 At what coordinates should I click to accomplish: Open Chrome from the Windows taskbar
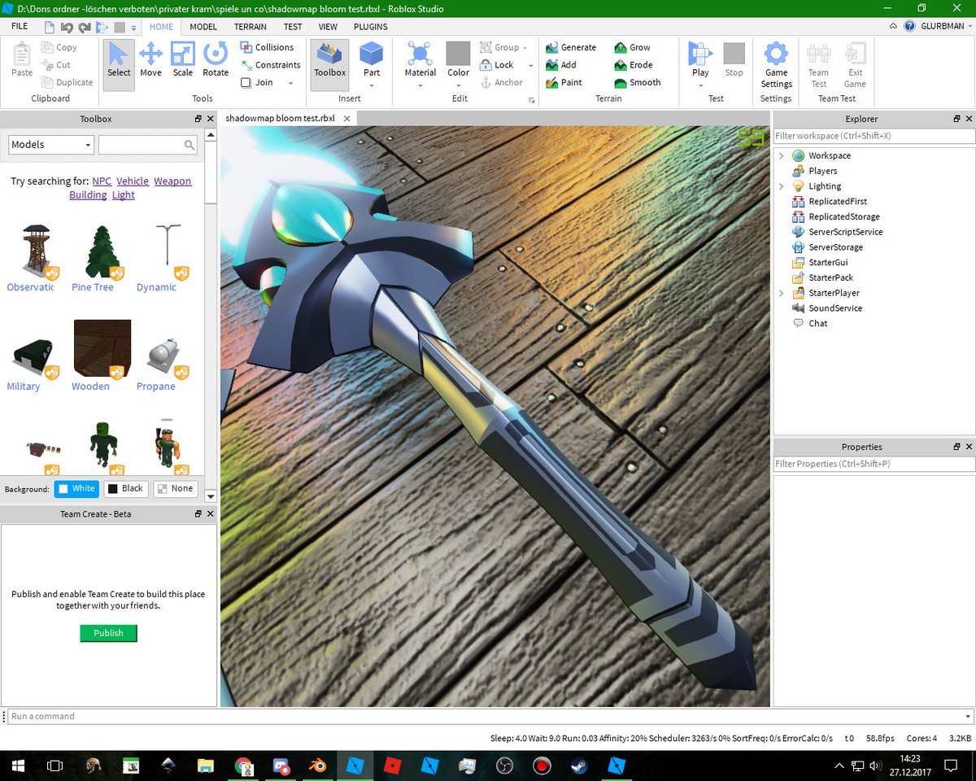(243, 766)
